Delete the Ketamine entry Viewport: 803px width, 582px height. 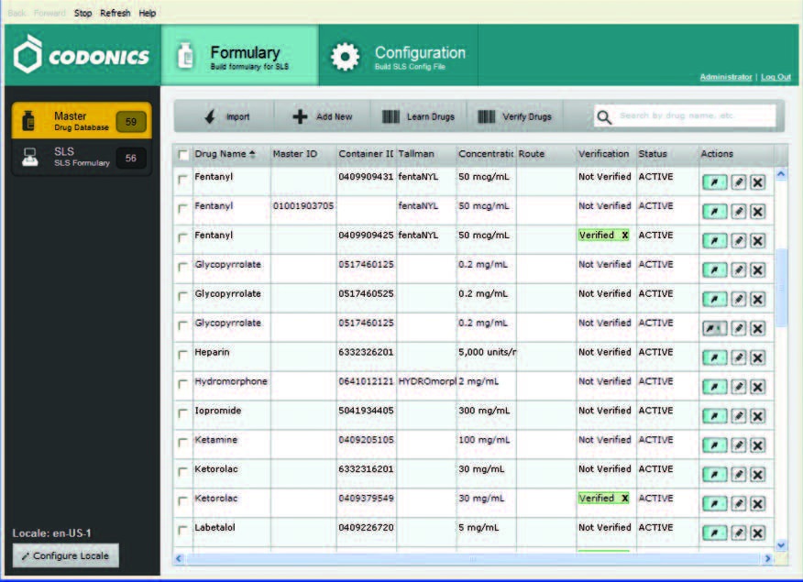click(x=758, y=445)
